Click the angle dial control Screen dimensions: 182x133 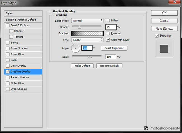(76, 48)
